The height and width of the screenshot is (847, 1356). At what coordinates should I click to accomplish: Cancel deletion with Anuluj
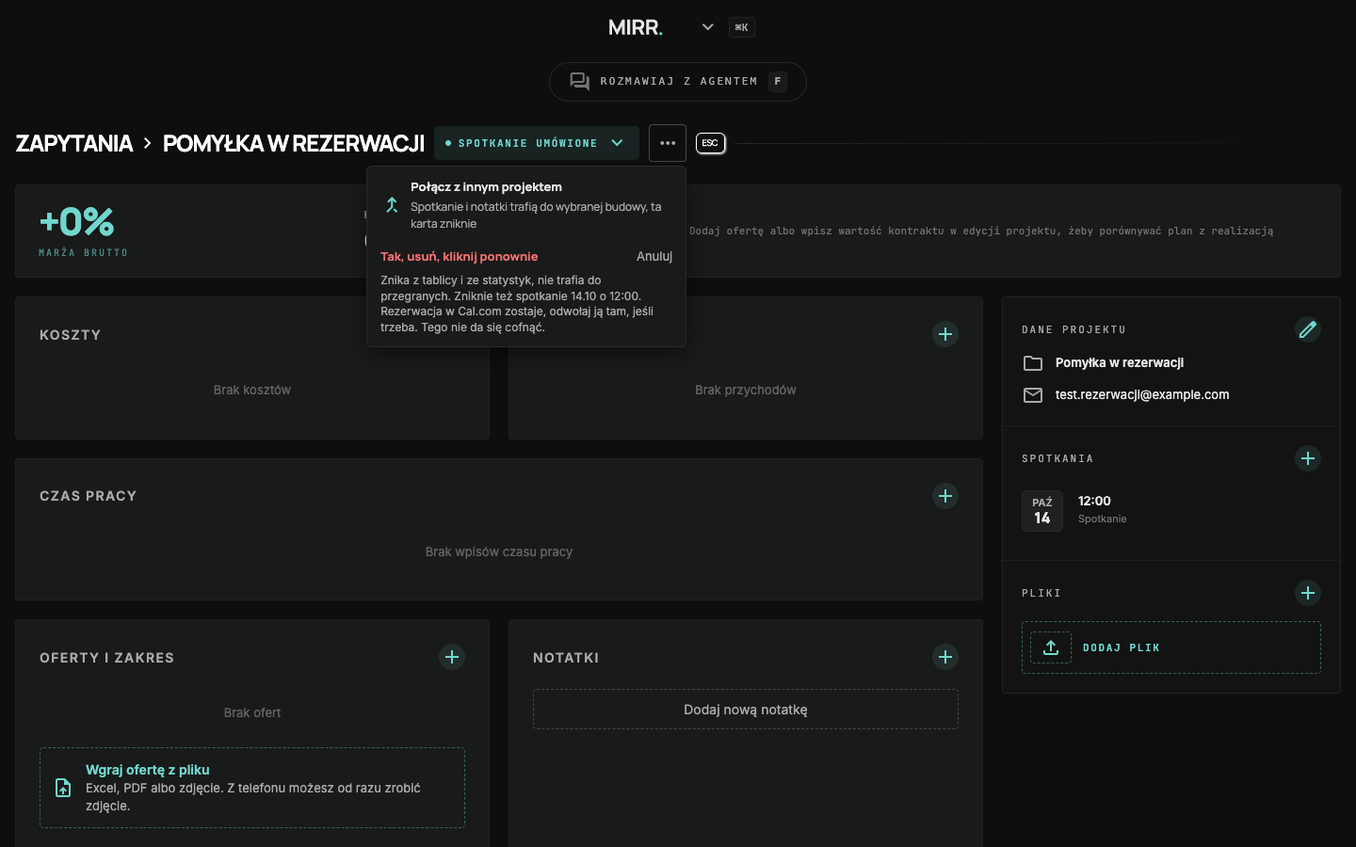[654, 256]
